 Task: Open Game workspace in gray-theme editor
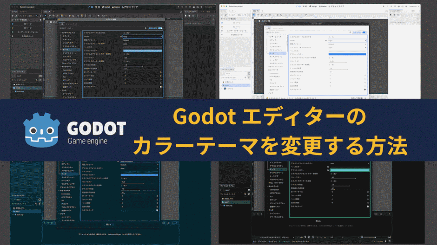116,7
